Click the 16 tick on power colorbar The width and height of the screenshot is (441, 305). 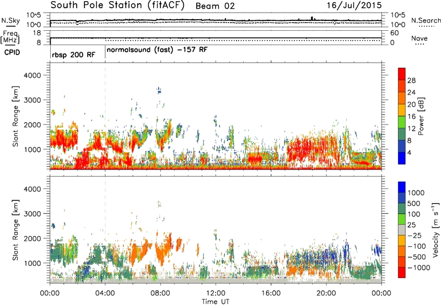click(411, 117)
